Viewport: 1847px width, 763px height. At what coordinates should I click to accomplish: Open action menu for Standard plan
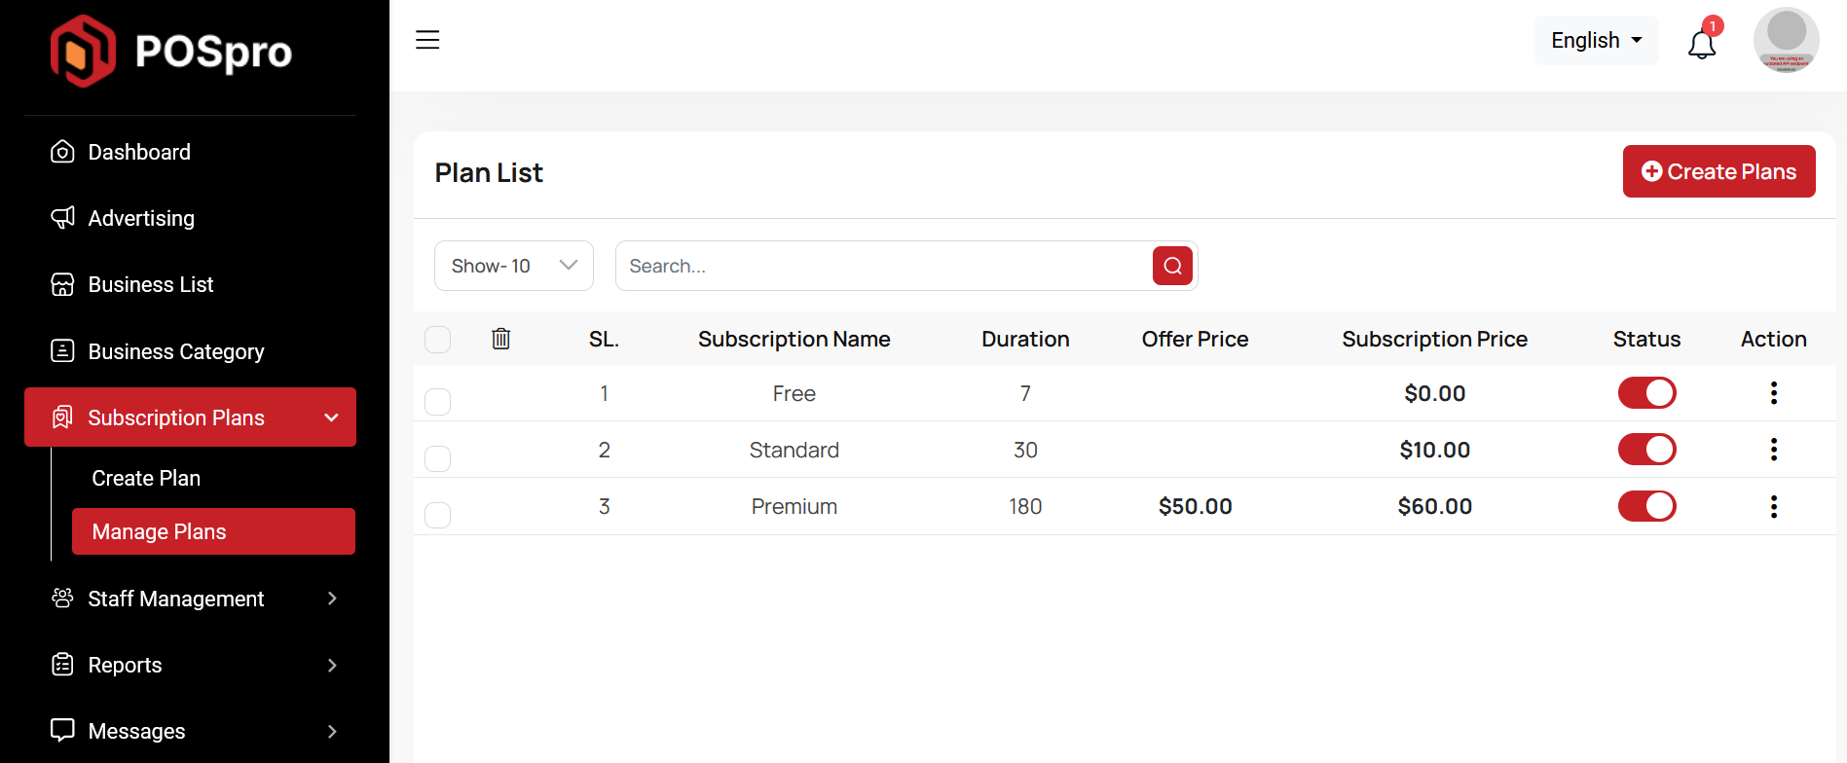coord(1773,450)
